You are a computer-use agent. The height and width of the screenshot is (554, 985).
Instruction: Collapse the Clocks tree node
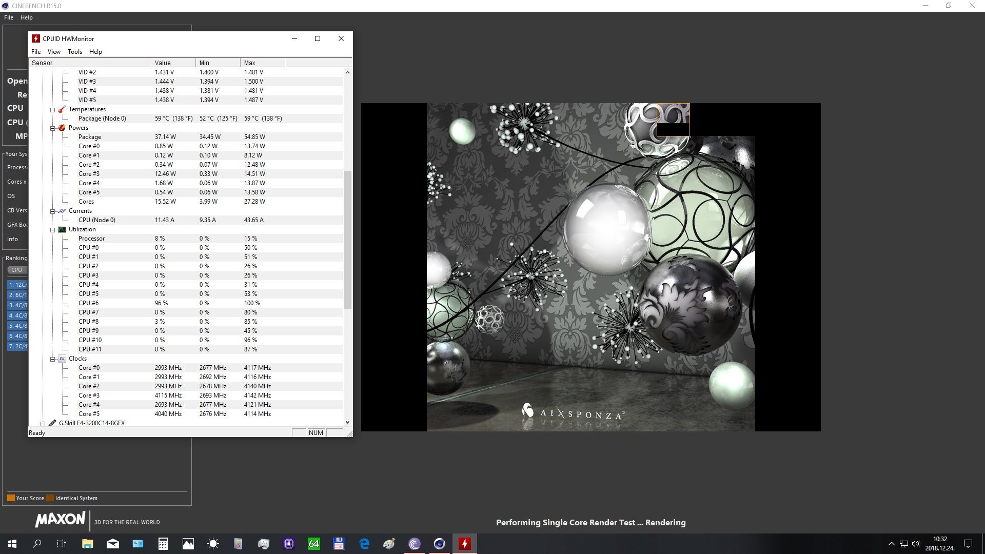tap(52, 359)
